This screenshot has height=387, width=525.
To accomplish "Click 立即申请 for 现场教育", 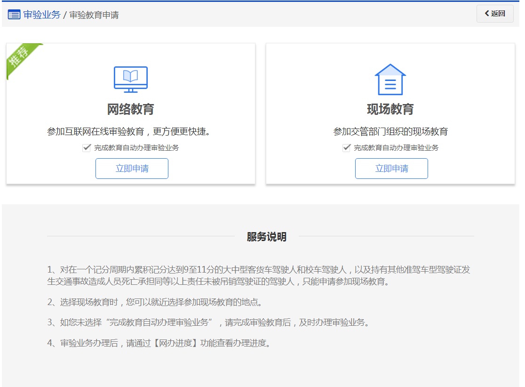I will click(391, 169).
